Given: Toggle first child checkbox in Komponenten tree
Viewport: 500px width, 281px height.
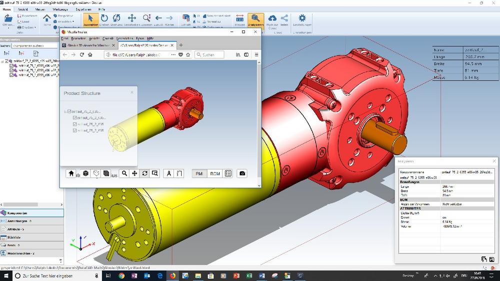Looking at the screenshot, I should (x=12, y=66).
